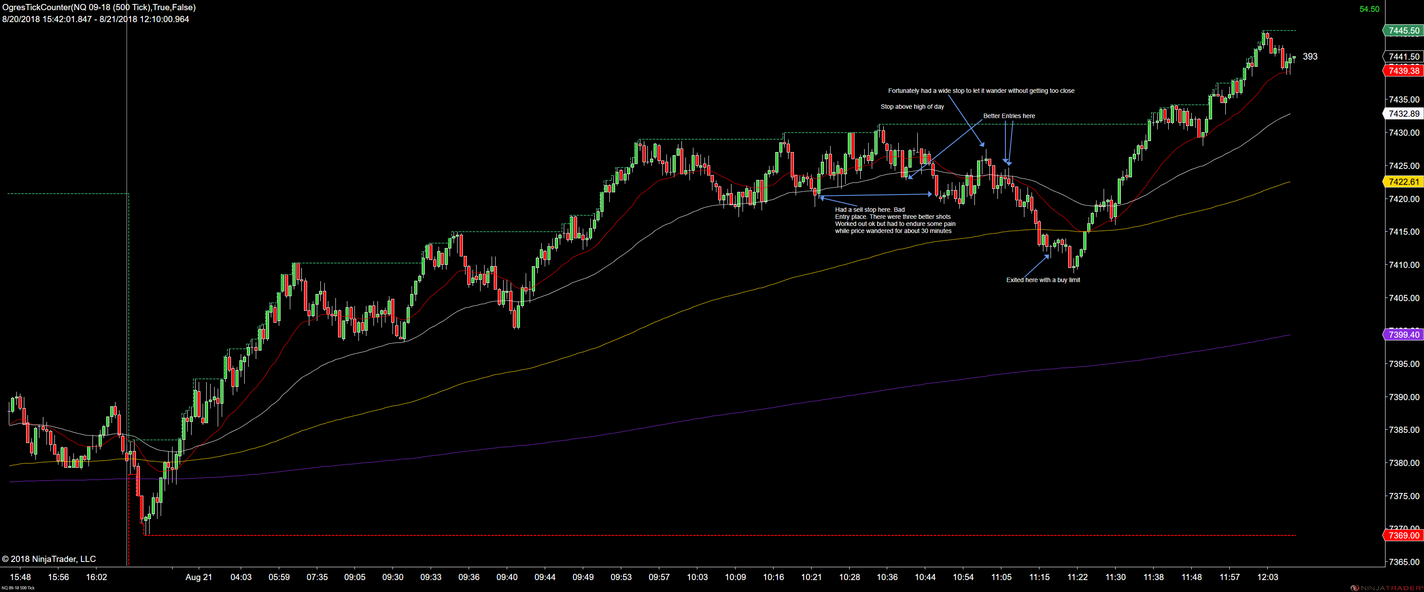Click the 11:05 time axis label
Image resolution: width=1424 pixels, height=592 pixels.
click(x=1002, y=577)
